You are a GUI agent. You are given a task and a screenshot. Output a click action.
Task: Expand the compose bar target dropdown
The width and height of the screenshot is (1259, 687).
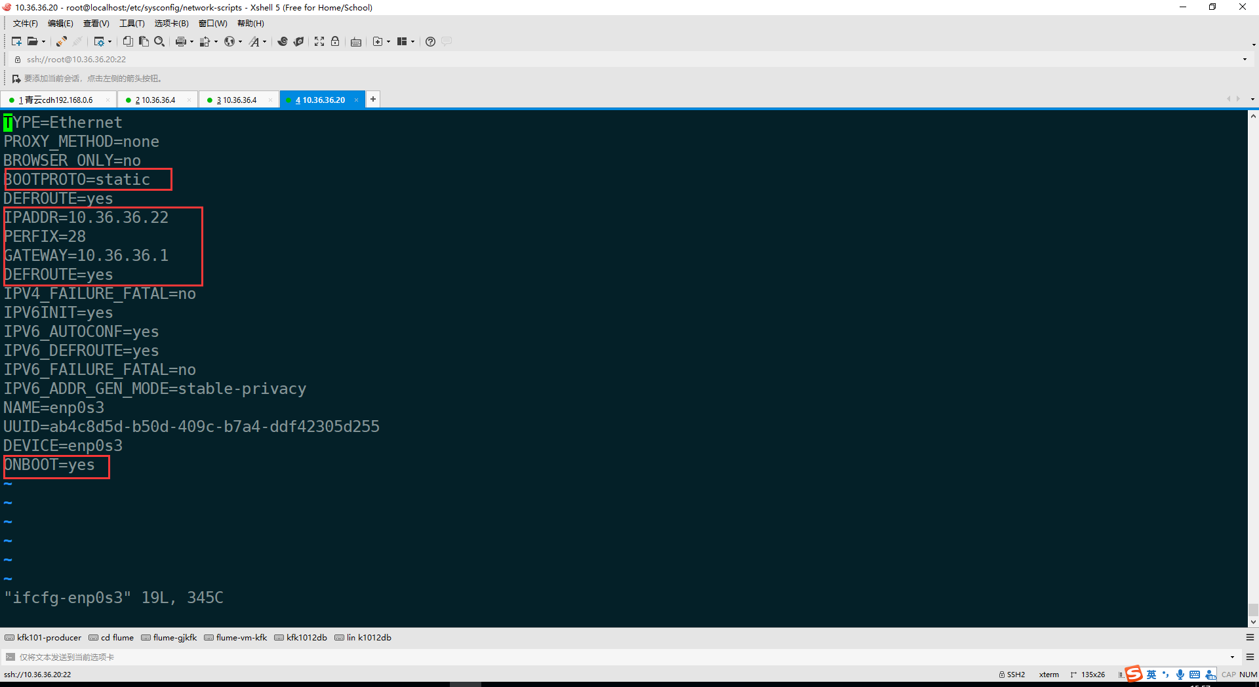click(1232, 657)
